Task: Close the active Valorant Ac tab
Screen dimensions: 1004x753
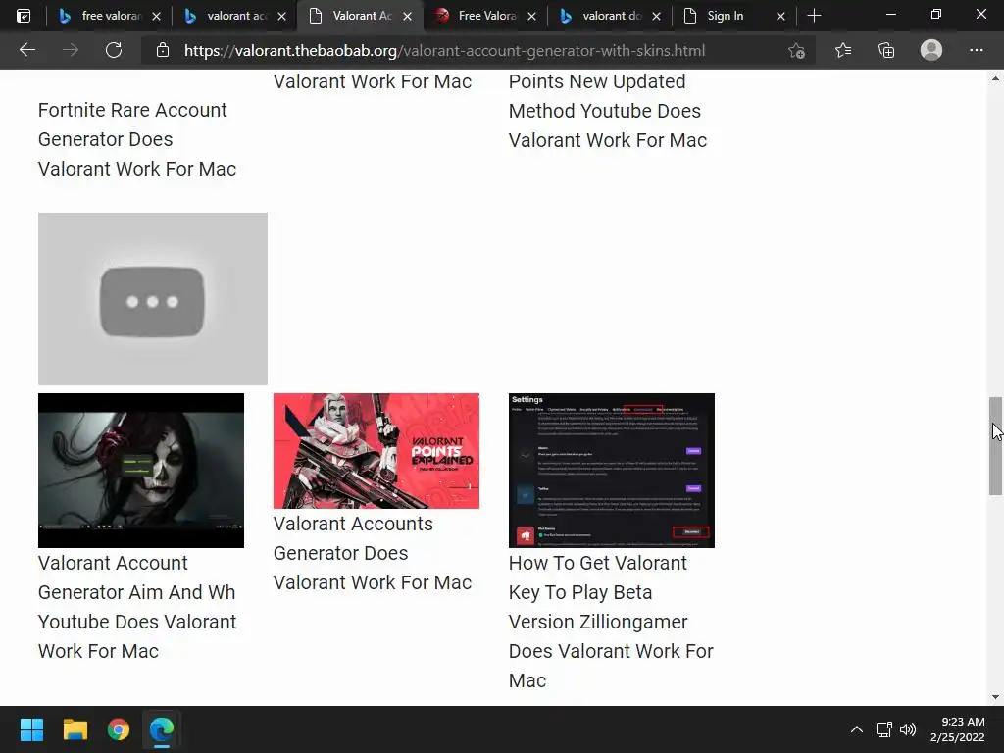Action: (407, 17)
